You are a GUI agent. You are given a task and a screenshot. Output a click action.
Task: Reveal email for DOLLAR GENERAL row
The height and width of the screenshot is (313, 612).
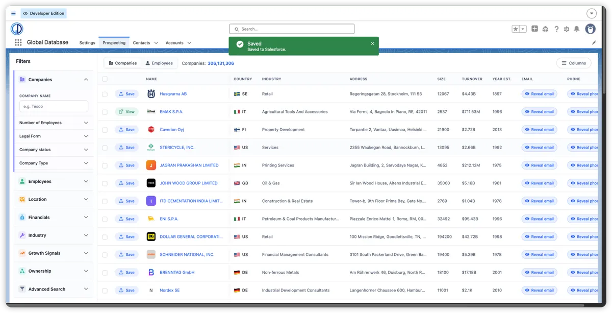[539, 237]
